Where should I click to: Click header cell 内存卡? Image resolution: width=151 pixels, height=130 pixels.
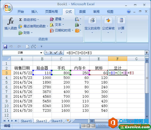80,68
